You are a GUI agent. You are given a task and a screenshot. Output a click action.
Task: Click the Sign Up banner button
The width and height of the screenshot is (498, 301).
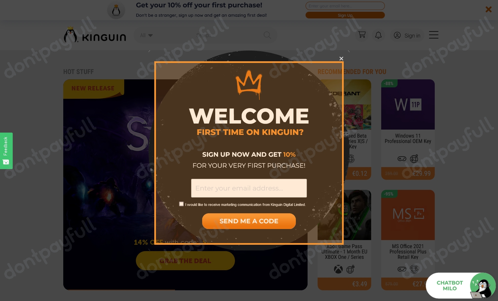(x=345, y=15)
